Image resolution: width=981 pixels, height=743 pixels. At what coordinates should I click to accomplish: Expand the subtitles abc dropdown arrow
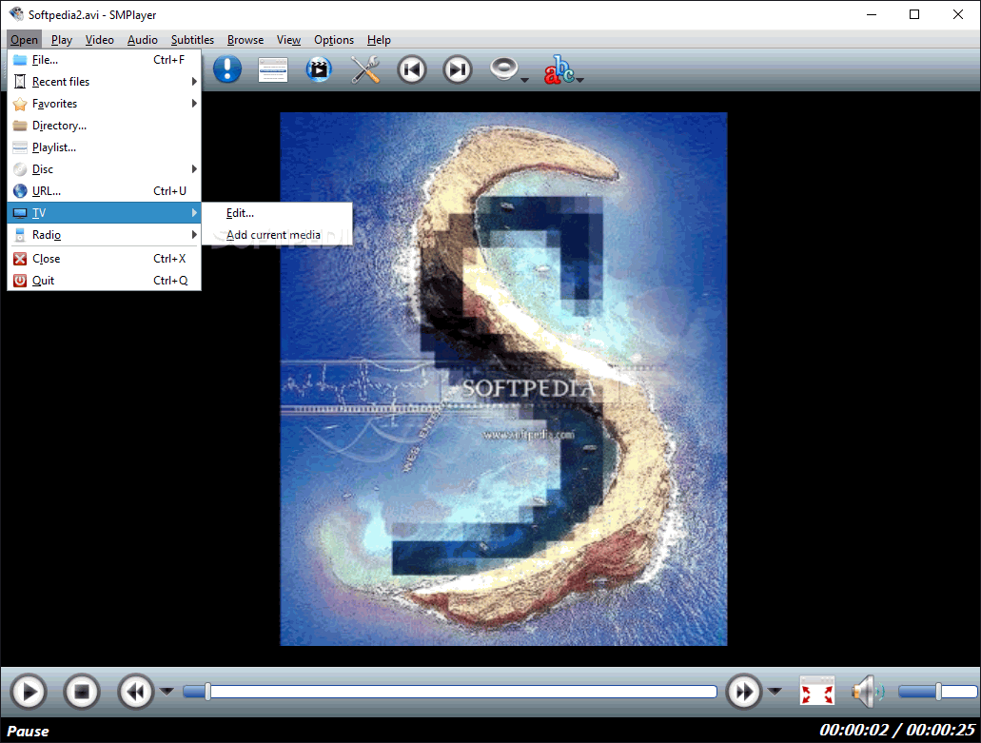pos(580,79)
